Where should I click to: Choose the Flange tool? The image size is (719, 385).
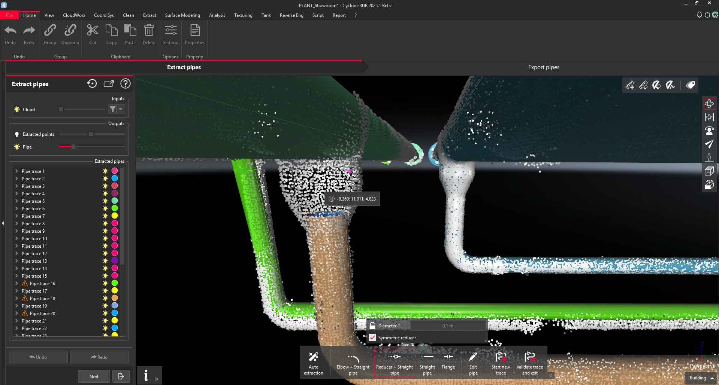448,362
